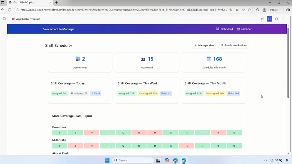Add page to favorites star icon
Image resolution: width=292 pixels, height=164 pixels.
[x=249, y=10]
